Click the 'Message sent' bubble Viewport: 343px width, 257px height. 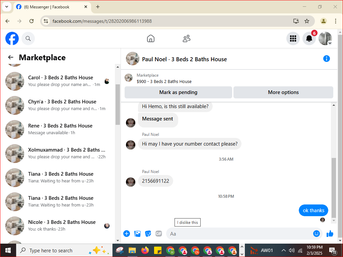point(158,119)
